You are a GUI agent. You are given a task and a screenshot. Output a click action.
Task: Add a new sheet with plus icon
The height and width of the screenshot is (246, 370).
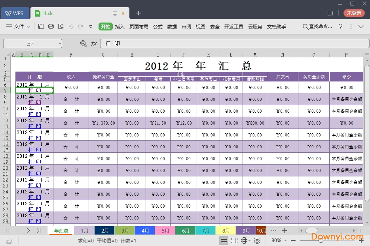click(x=284, y=231)
